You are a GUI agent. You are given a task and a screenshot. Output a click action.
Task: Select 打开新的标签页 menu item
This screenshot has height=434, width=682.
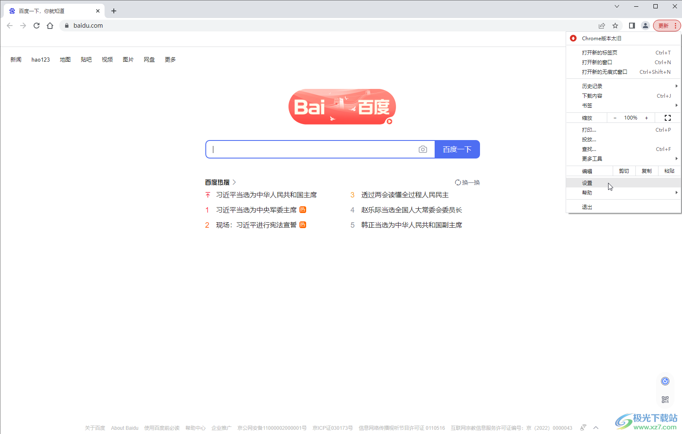pyautogui.click(x=624, y=52)
